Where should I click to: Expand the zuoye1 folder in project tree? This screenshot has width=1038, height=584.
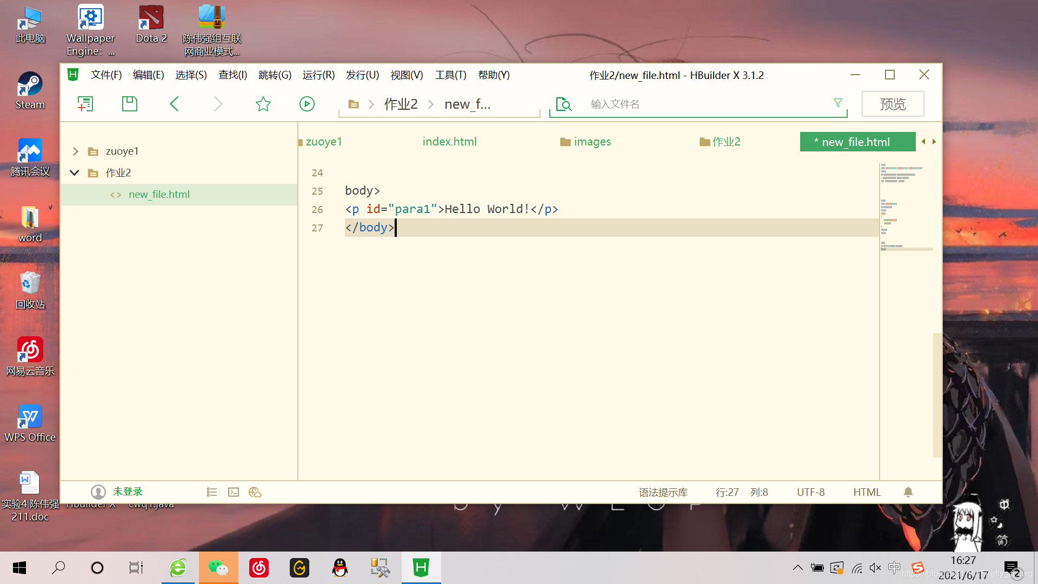pyautogui.click(x=76, y=150)
